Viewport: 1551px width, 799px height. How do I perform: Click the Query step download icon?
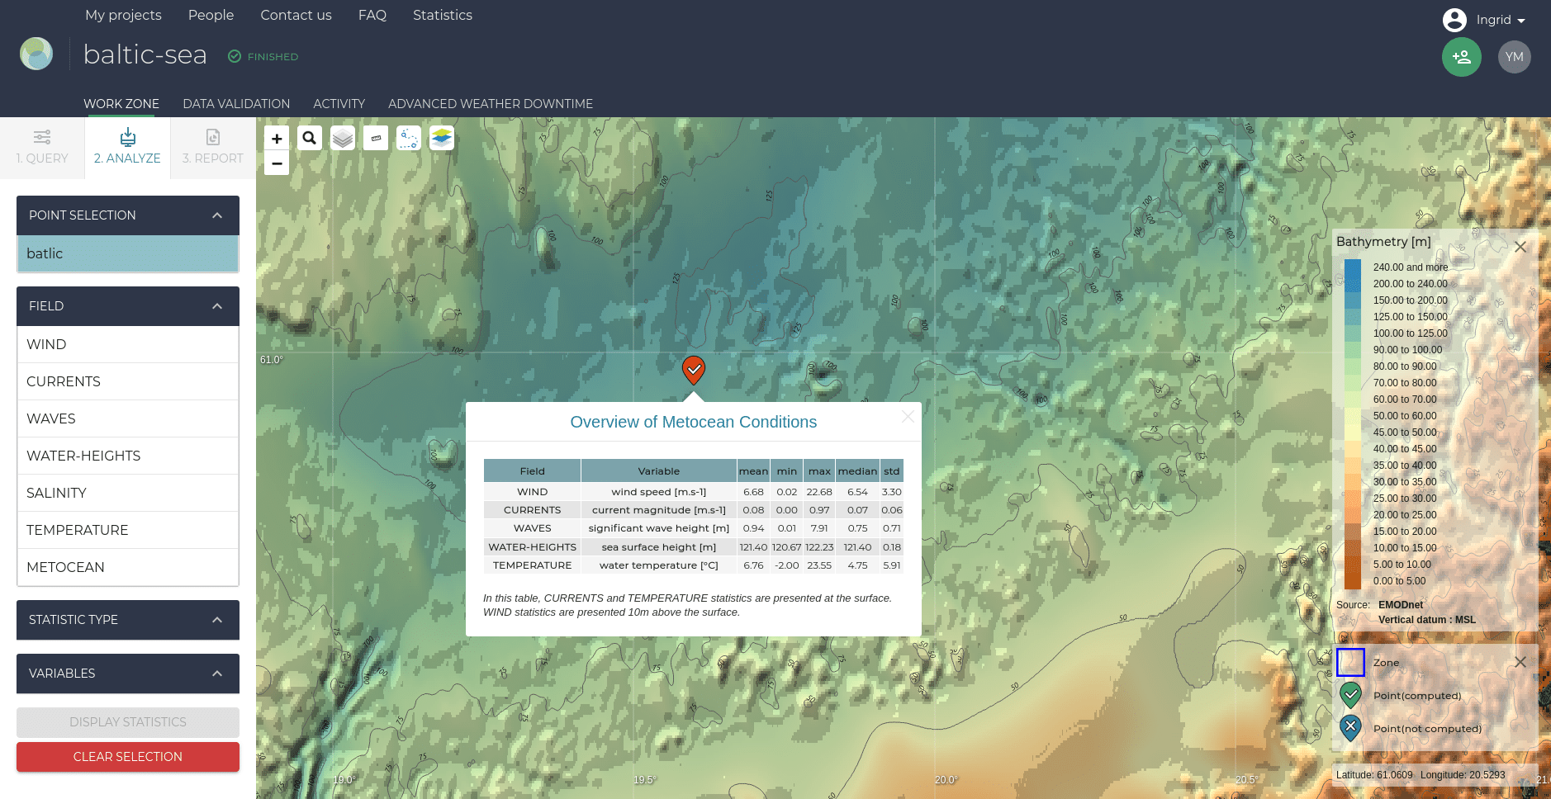coord(42,137)
